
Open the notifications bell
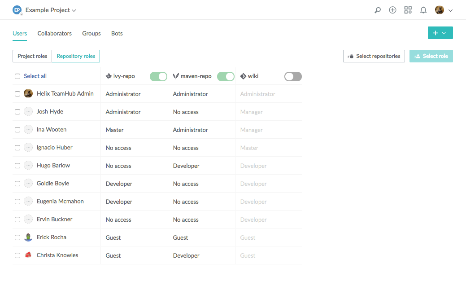[x=423, y=10]
